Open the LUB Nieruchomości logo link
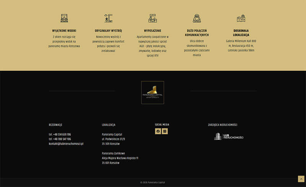The image size is (306, 187). pos(229,137)
